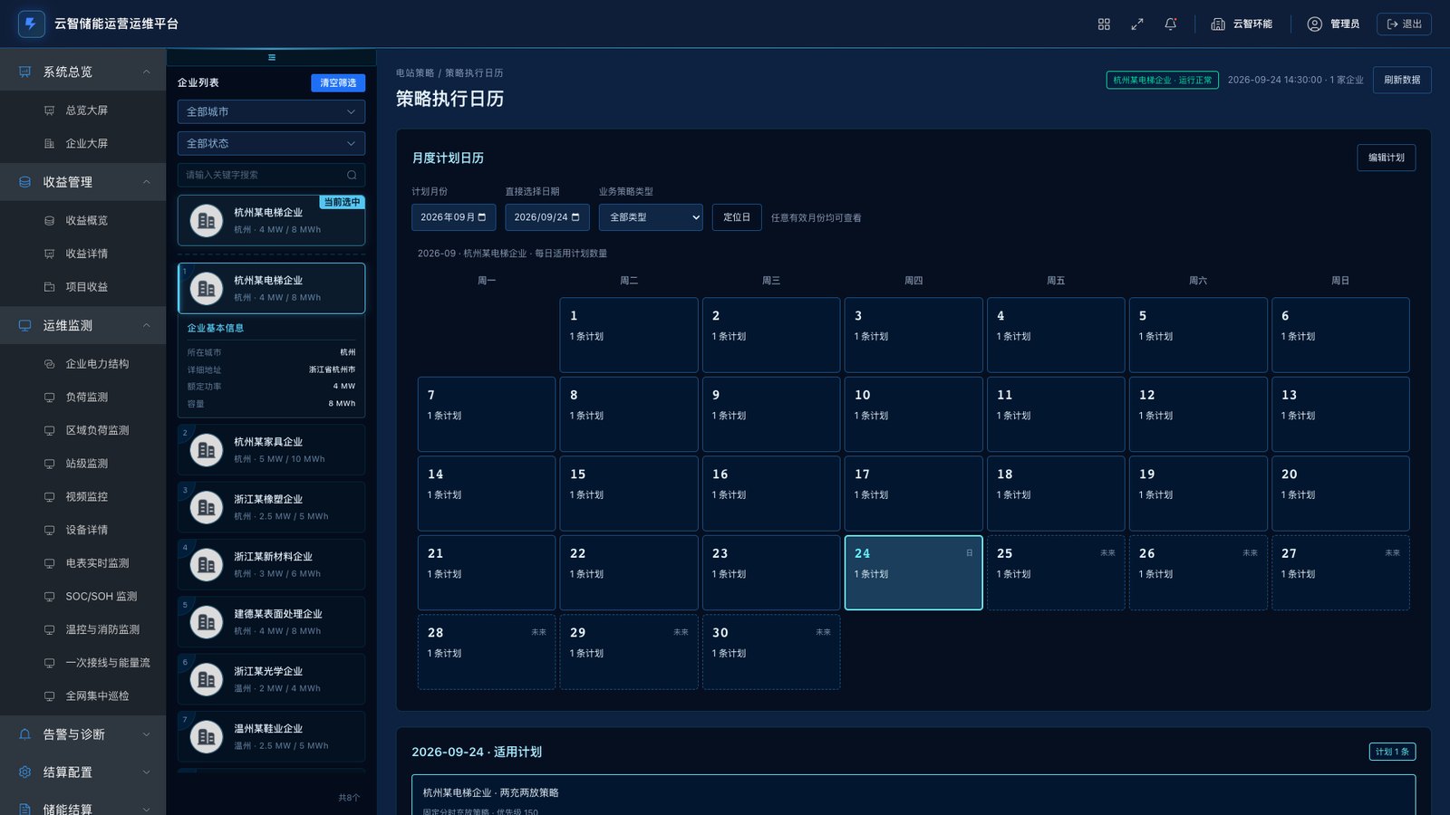Go to 收益概览 menu item
The height and width of the screenshot is (815, 1450).
pyautogui.click(x=83, y=220)
